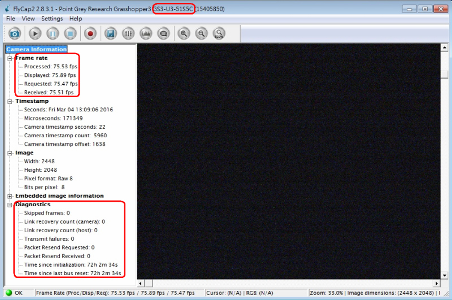Show the histogram window

[x=146, y=33]
